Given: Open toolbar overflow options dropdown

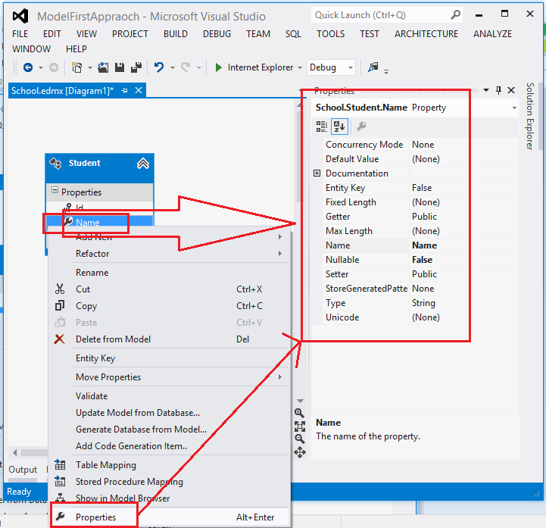Looking at the screenshot, I should tap(386, 72).
